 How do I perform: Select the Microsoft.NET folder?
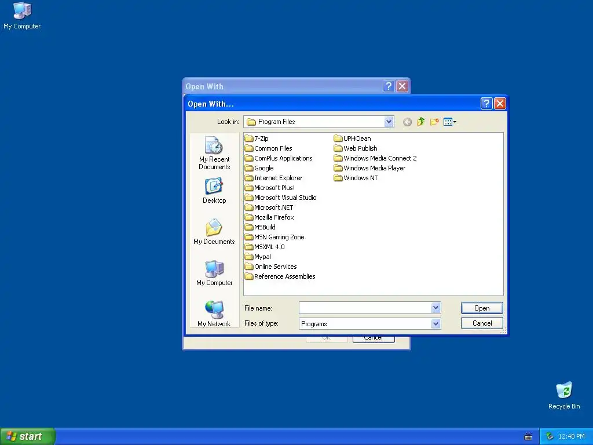tap(269, 207)
